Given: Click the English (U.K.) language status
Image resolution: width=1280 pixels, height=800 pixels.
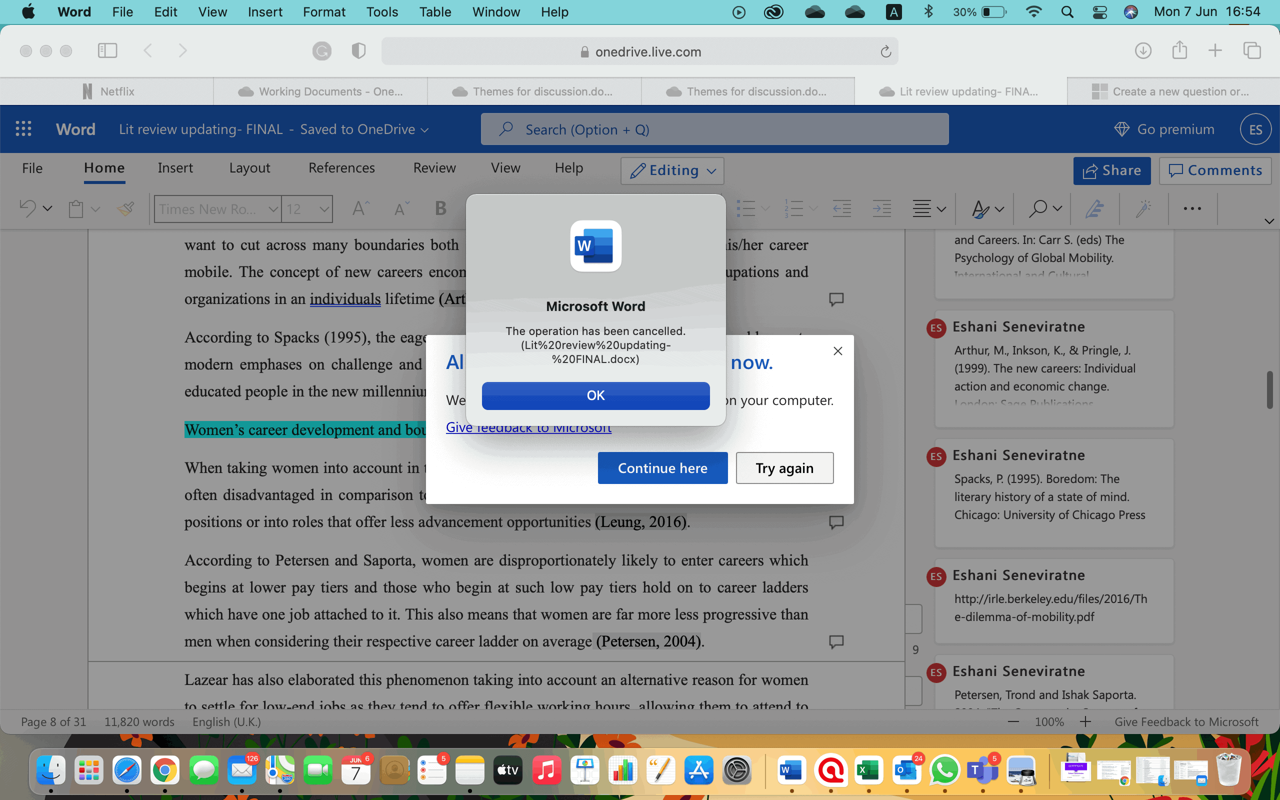Looking at the screenshot, I should click(226, 721).
